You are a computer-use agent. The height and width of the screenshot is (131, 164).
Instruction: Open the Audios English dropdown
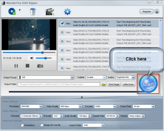tap(125, 77)
